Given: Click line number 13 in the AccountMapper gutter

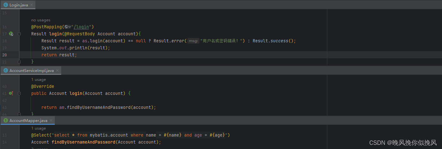Looking at the screenshot, I should coord(4,135).
